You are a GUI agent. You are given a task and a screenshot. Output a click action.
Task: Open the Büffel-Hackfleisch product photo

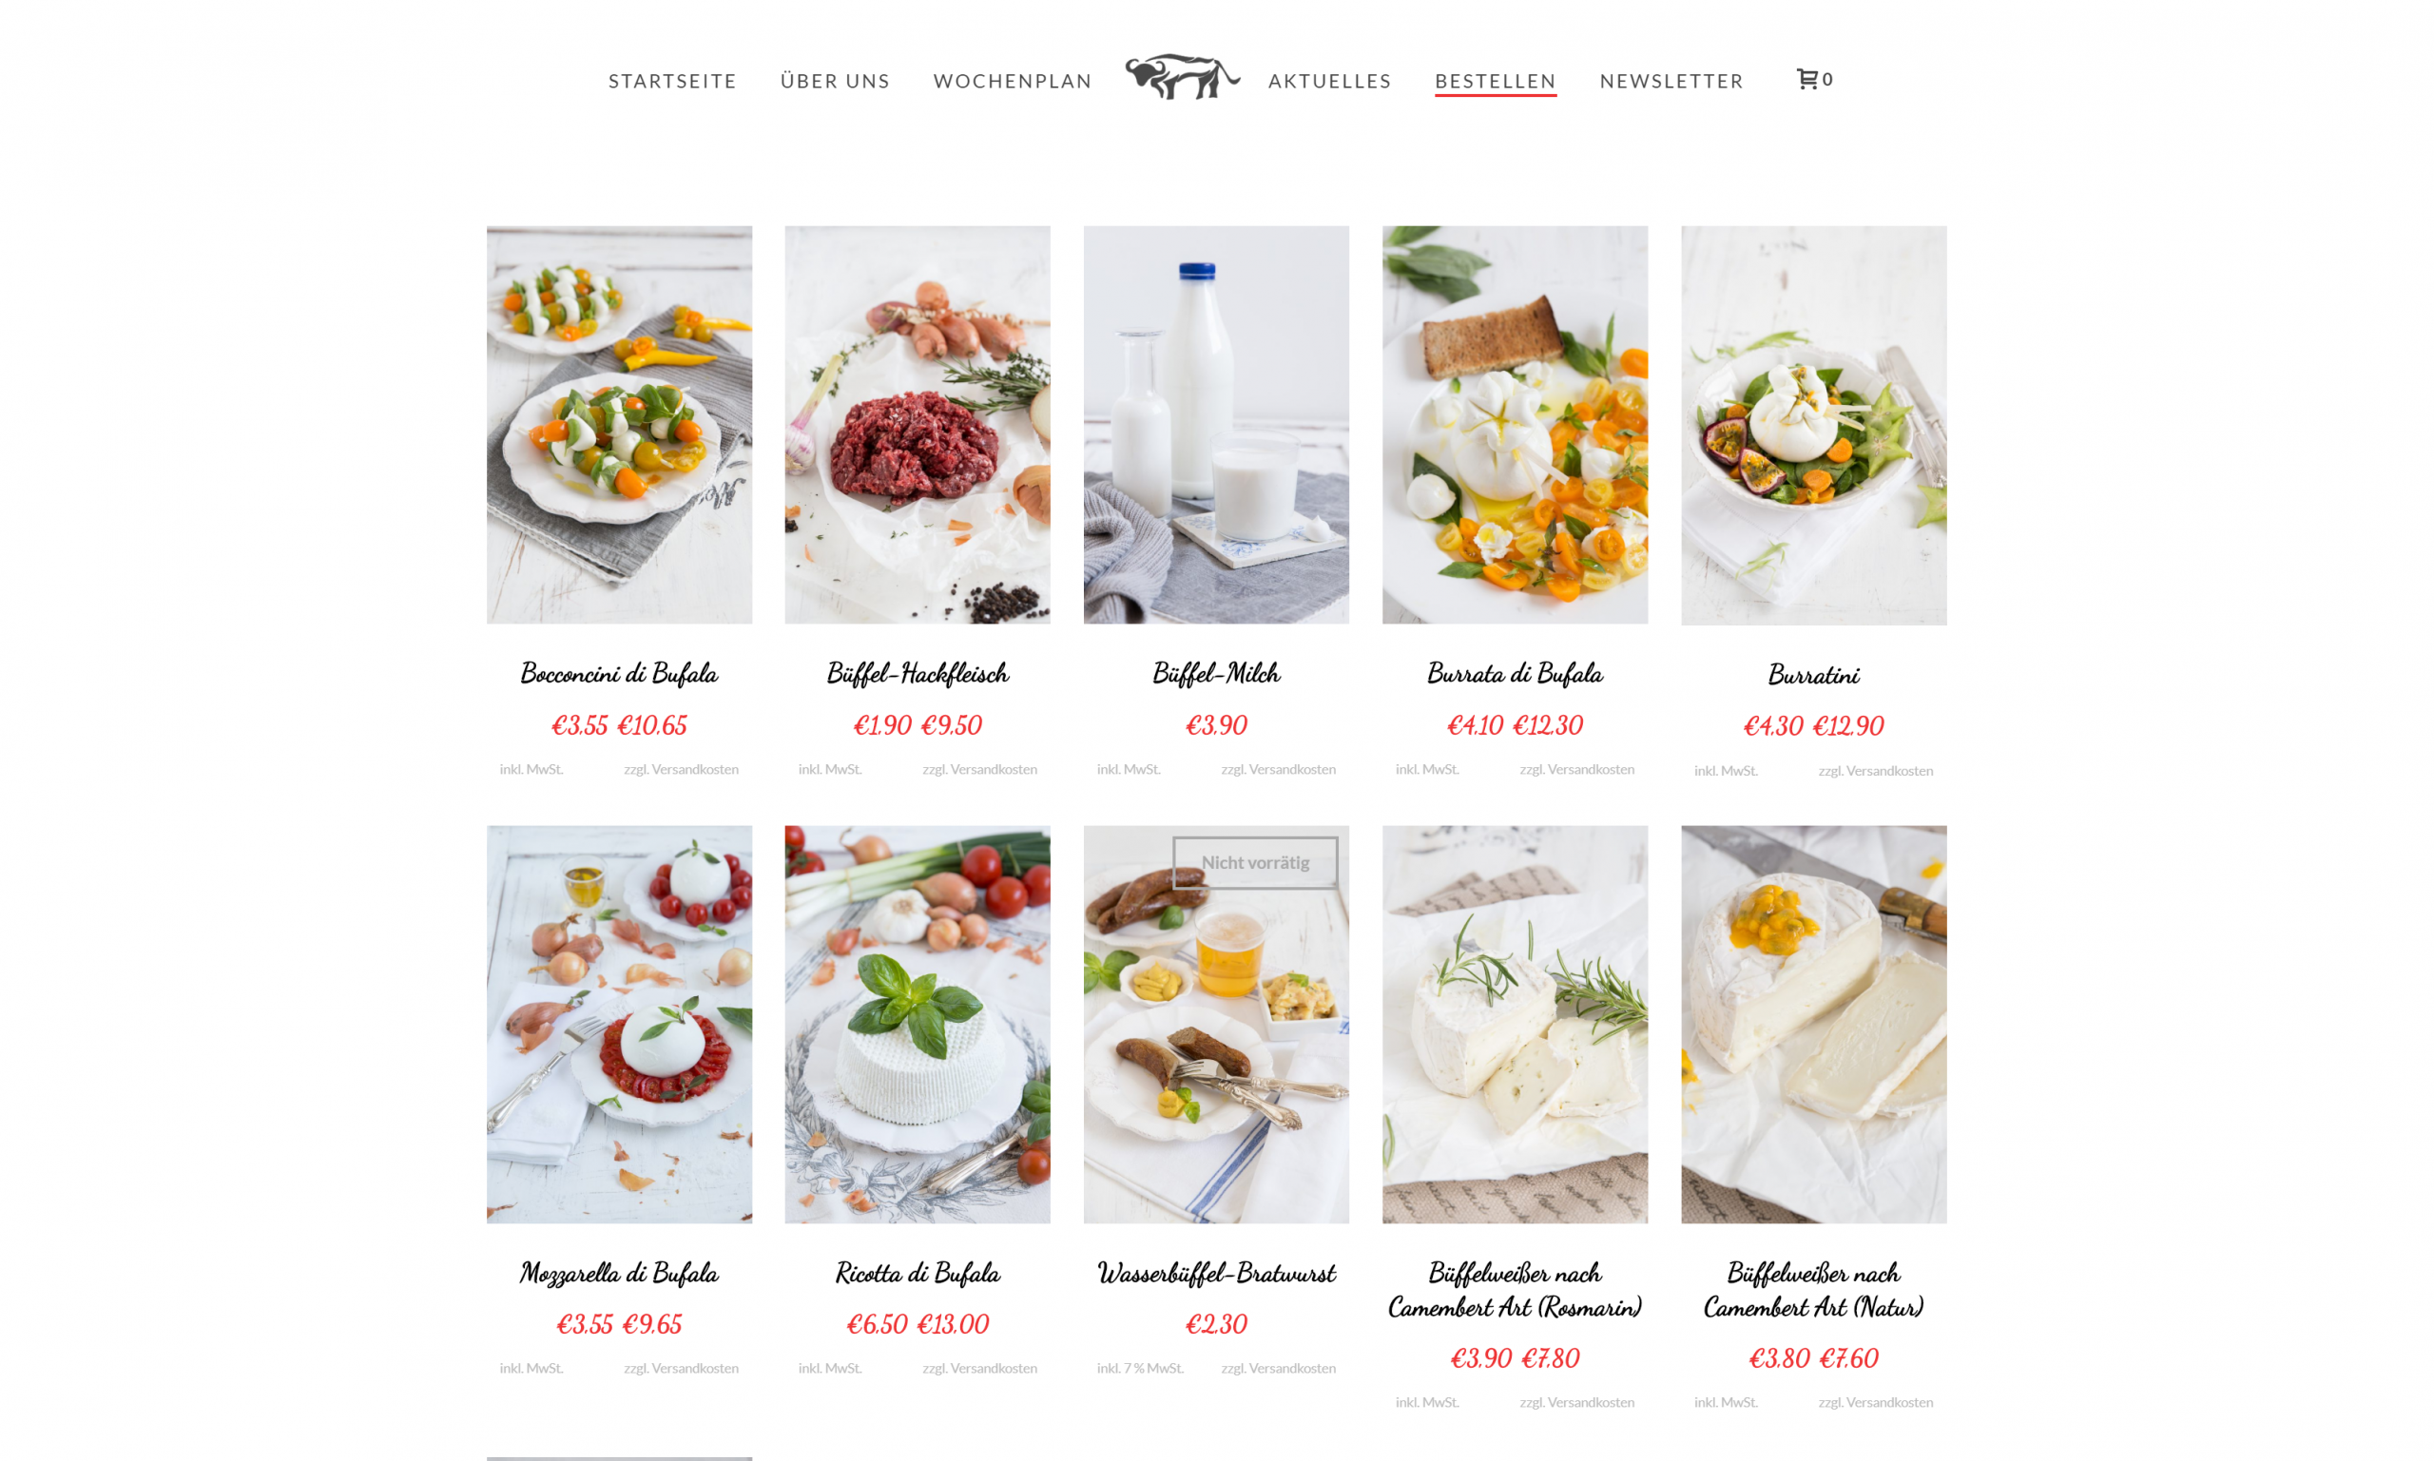pos(918,424)
